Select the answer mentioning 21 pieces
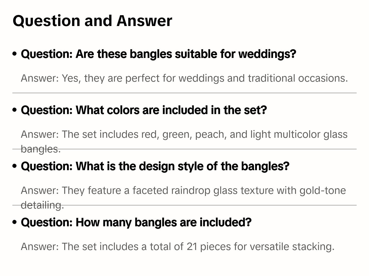The image size is (369, 276). click(x=177, y=247)
